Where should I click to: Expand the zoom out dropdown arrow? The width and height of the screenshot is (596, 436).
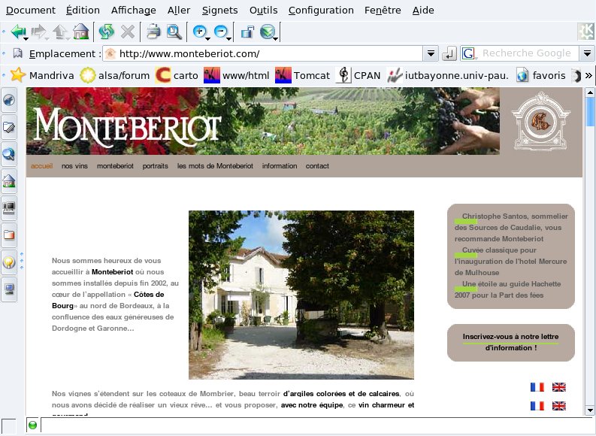(228, 38)
